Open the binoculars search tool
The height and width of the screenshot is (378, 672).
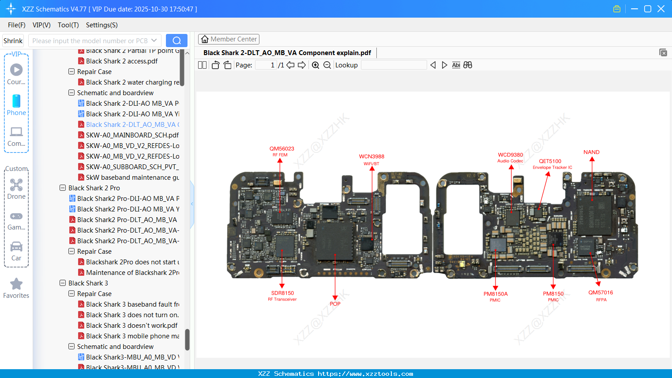coord(468,65)
